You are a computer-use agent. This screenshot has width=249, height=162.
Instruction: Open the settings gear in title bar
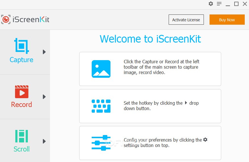(211, 4)
